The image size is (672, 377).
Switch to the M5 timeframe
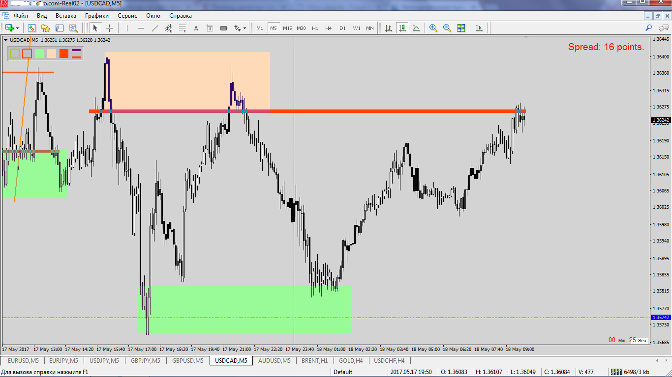point(273,28)
